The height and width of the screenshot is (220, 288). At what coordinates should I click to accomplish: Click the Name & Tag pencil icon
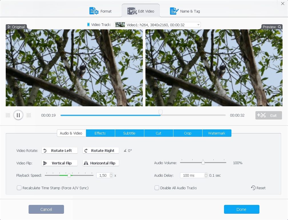tap(174, 11)
